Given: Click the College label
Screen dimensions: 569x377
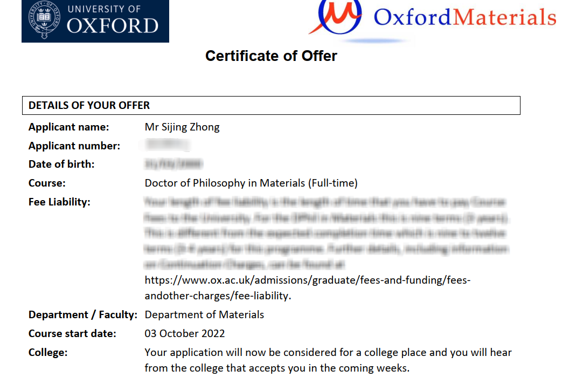Looking at the screenshot, I should (48, 352).
